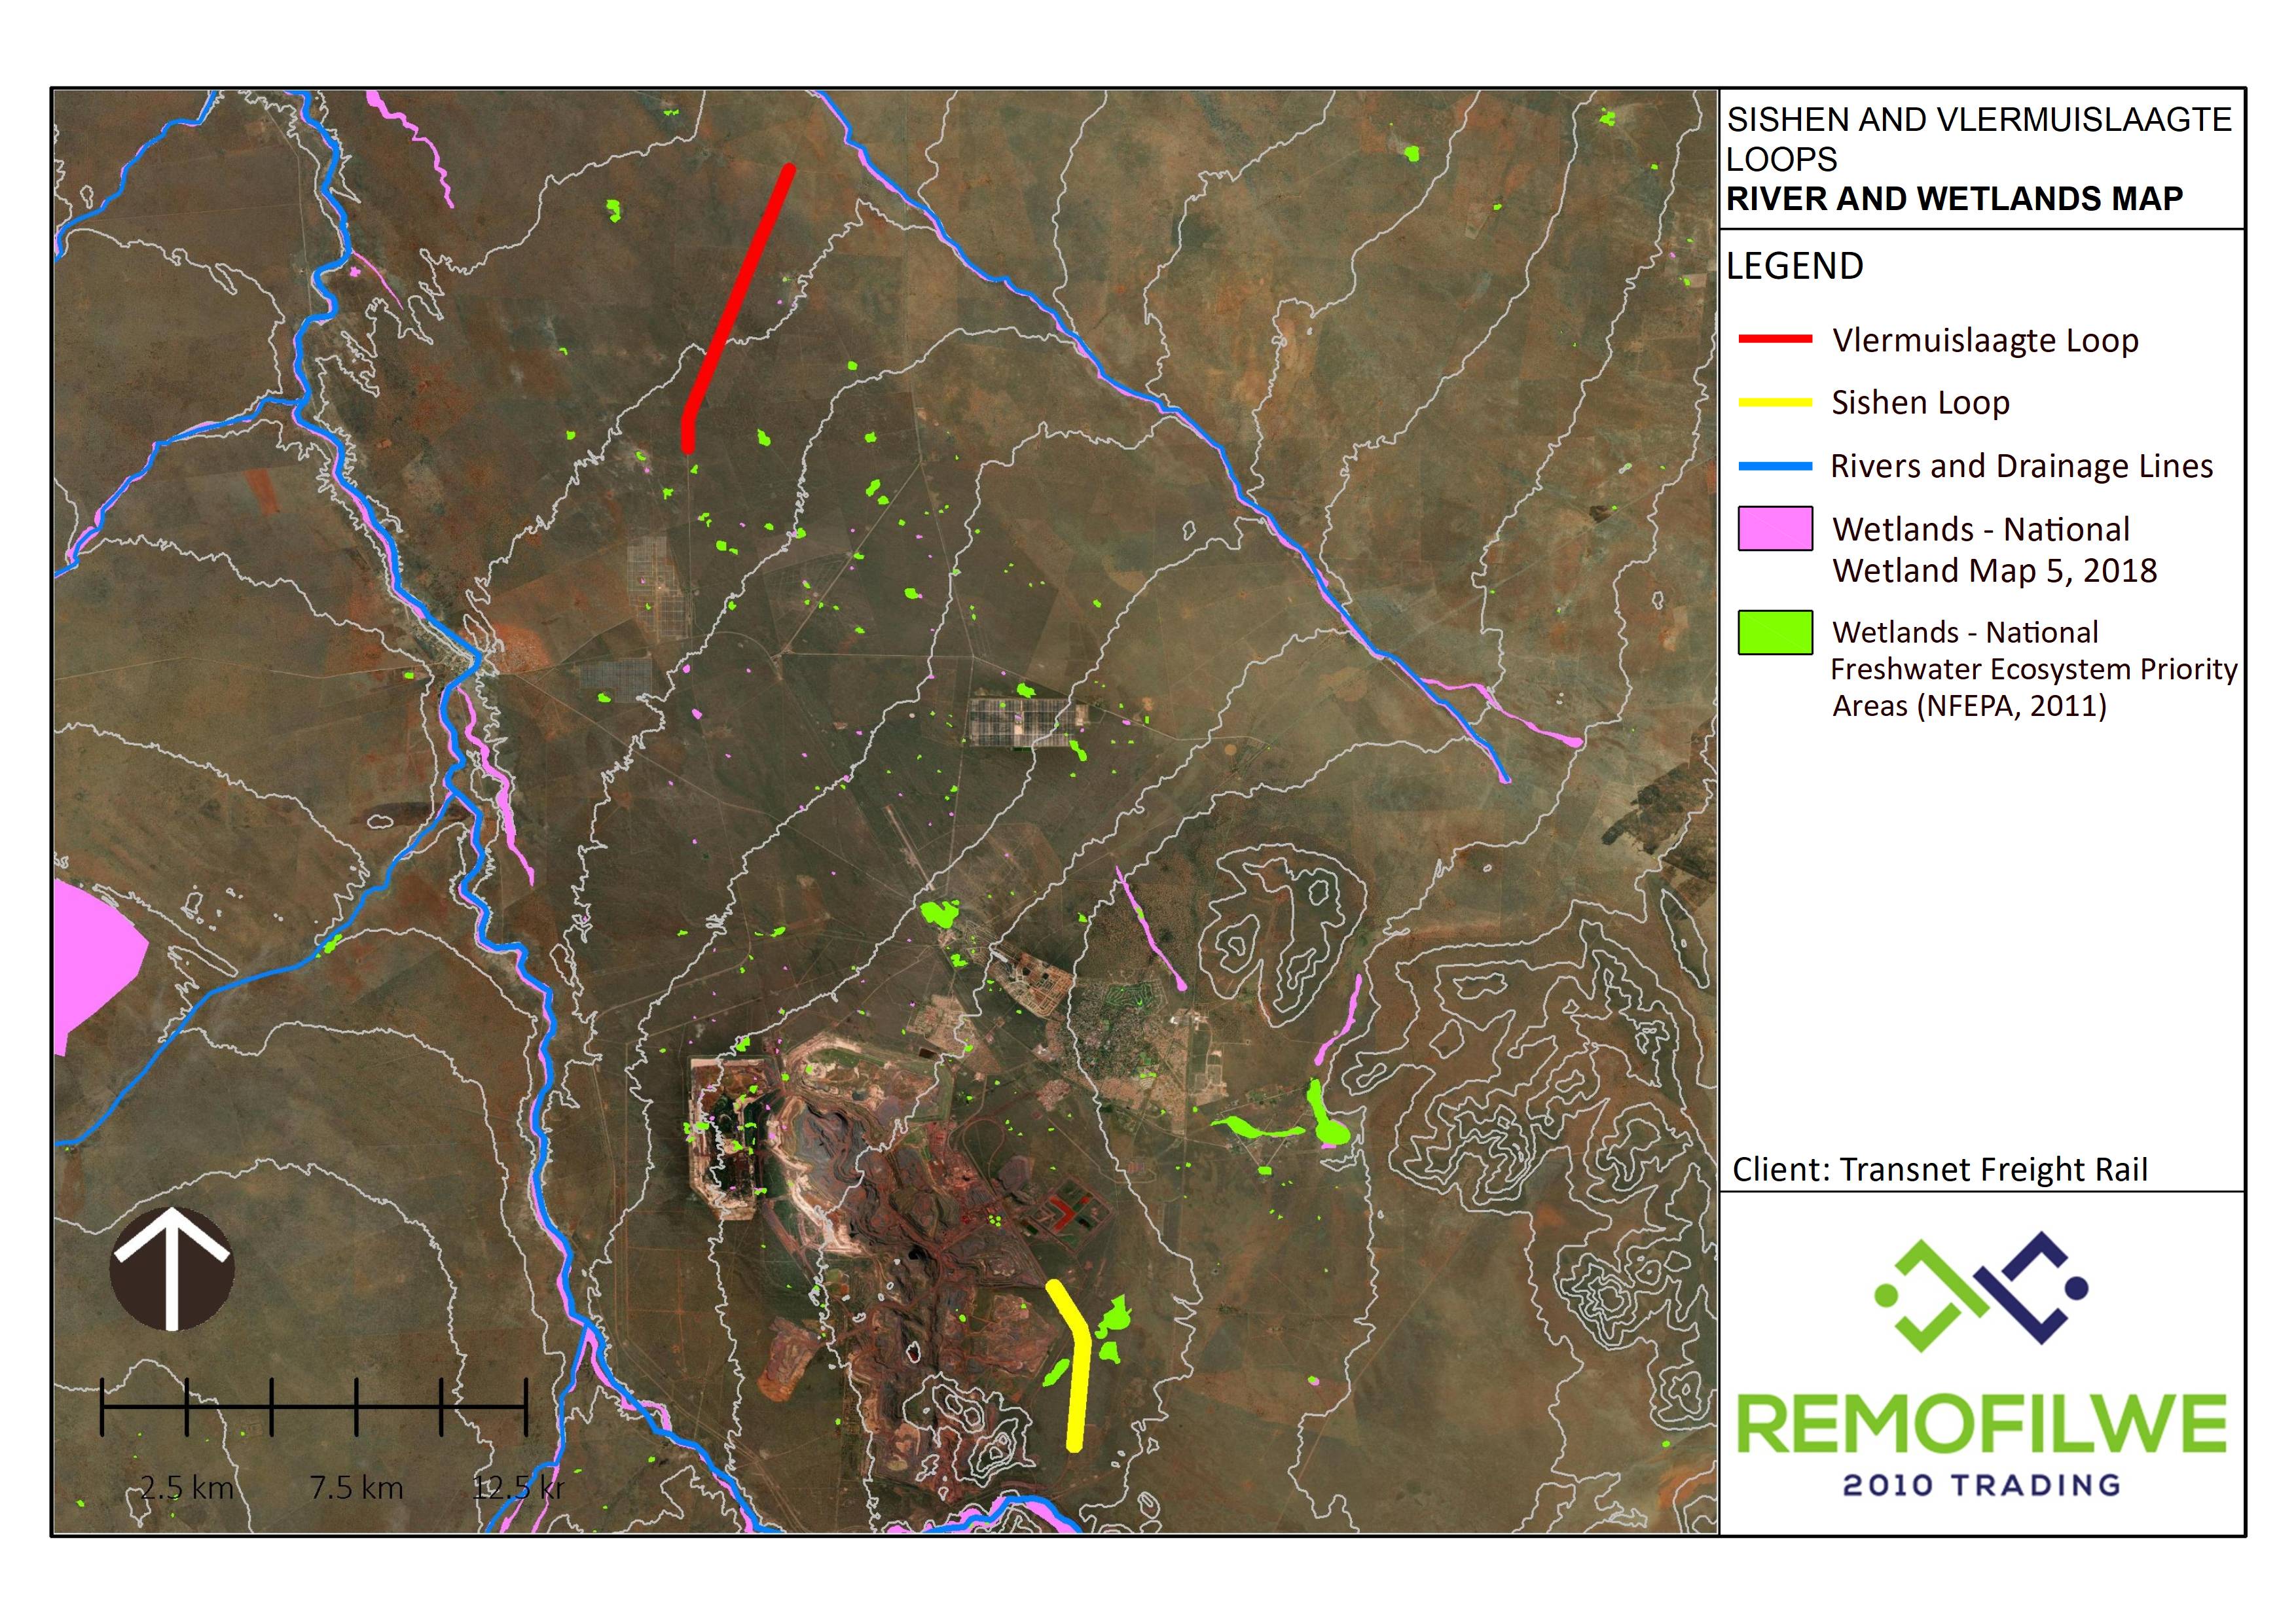Click the Sishen Loop legend label
The height and width of the screenshot is (1623, 2296).
point(1920,402)
